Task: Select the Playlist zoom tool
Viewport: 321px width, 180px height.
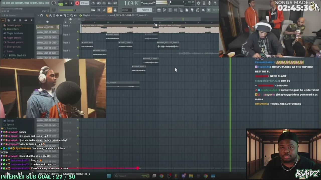Action: coord(71,15)
